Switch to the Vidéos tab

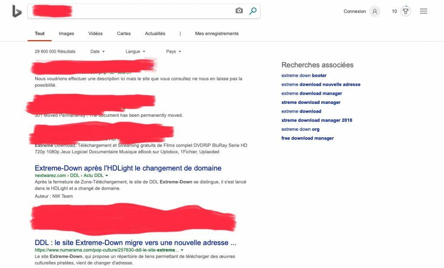95,33
